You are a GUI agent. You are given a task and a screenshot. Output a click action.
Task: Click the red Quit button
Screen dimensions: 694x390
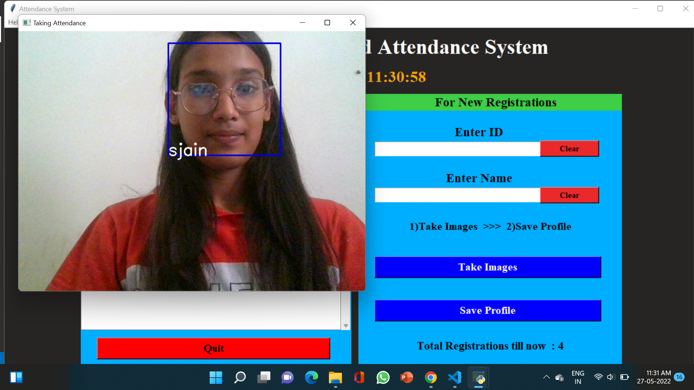tap(214, 348)
